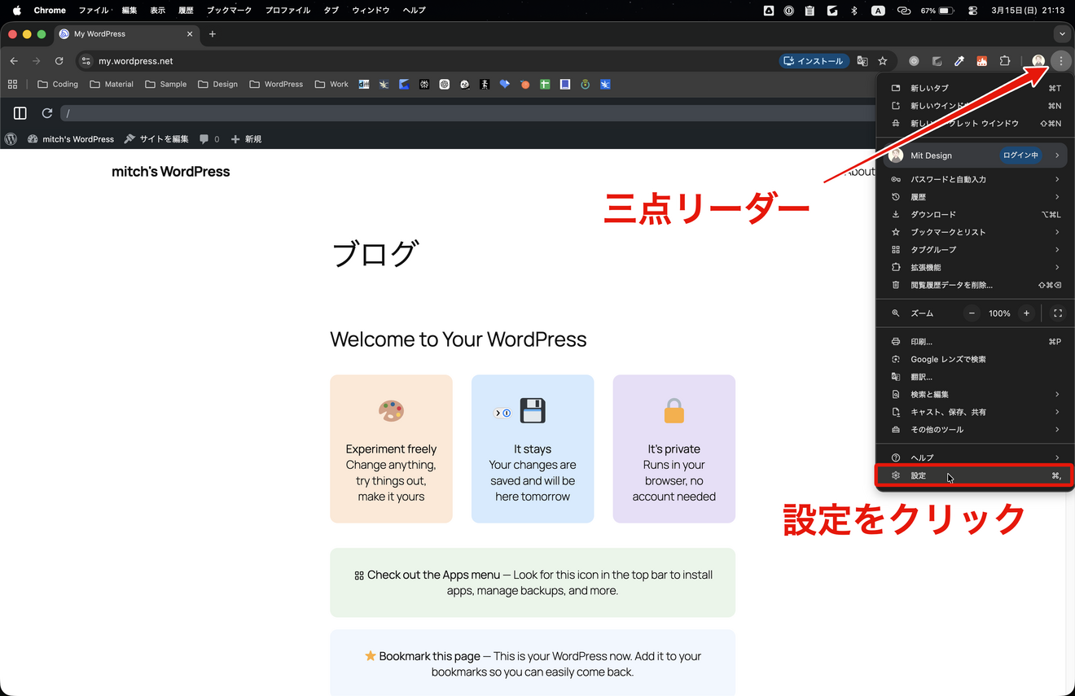Open a new tab with plus button

(213, 34)
